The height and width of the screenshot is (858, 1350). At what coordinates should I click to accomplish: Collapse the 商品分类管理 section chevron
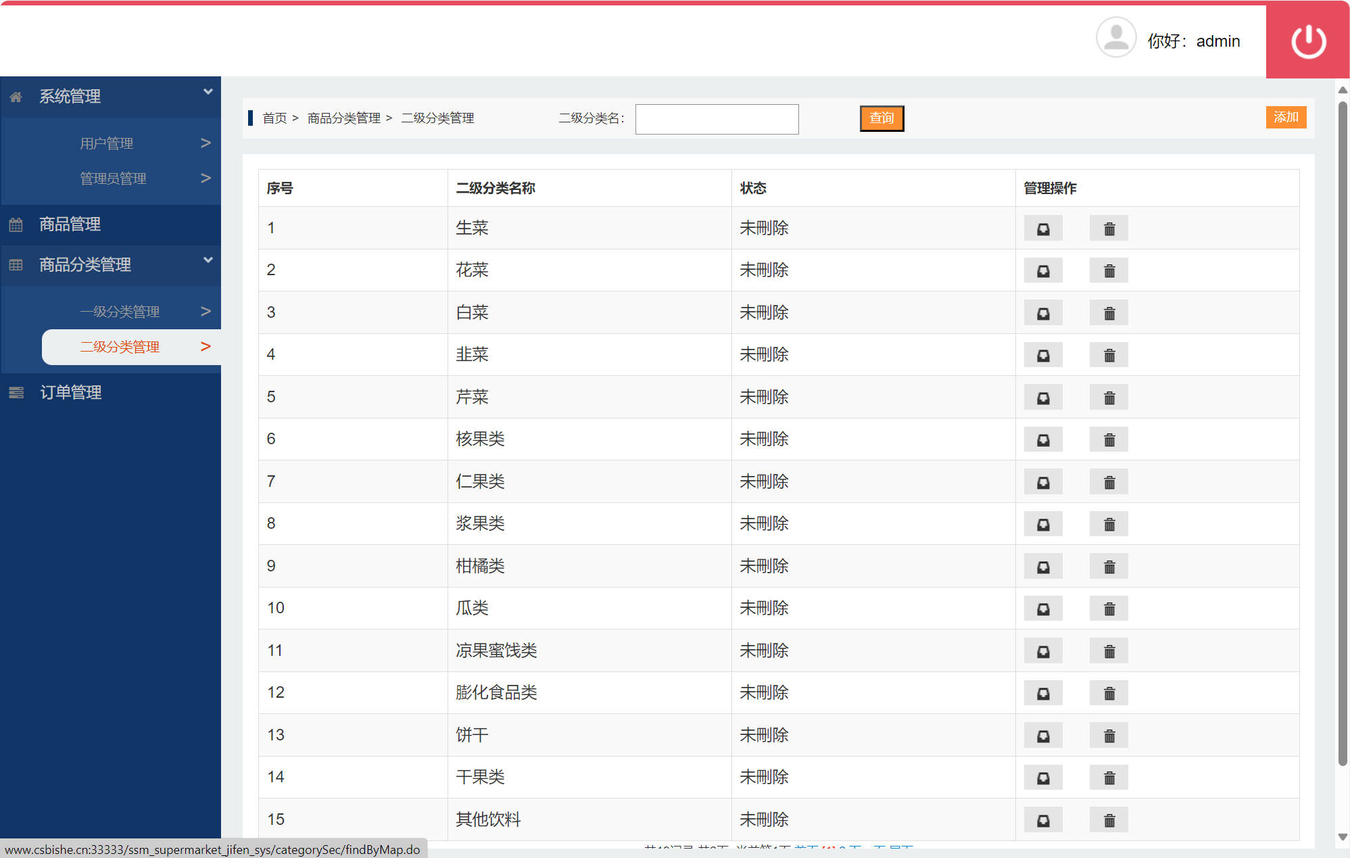point(208,259)
